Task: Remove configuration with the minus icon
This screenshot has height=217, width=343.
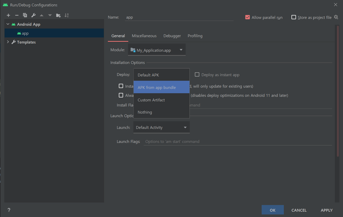Action: pos(17,15)
